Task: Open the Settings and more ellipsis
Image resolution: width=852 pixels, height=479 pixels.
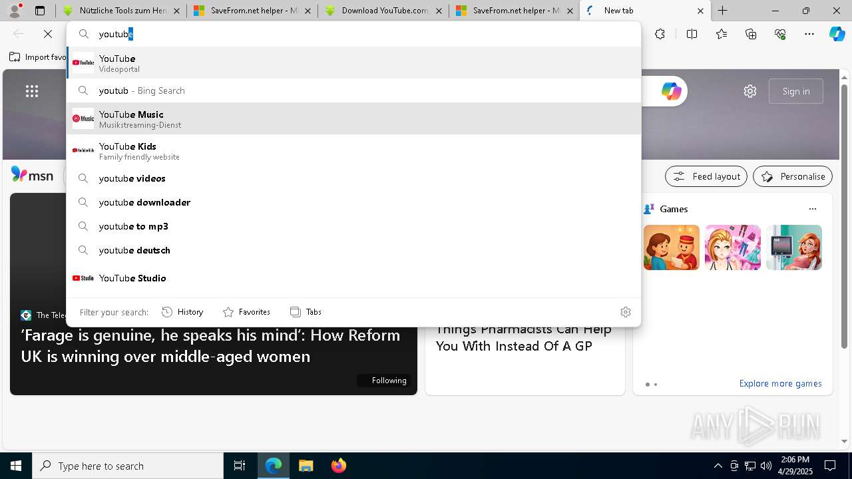Action: pyautogui.click(x=809, y=34)
